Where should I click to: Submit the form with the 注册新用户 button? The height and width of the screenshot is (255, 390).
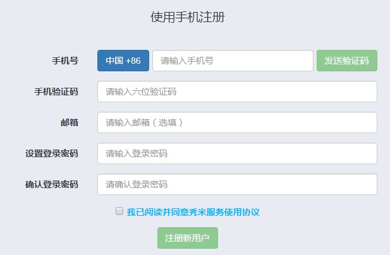188,238
